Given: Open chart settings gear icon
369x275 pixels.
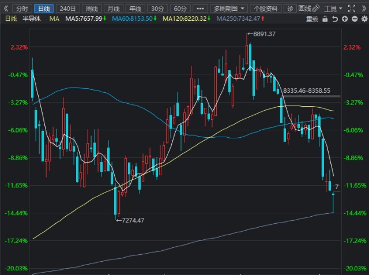Looking at the screenshot, I should point(364,19).
